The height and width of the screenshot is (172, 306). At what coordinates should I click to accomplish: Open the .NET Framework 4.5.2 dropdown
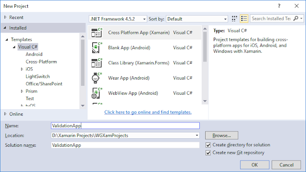pyautogui.click(x=118, y=19)
